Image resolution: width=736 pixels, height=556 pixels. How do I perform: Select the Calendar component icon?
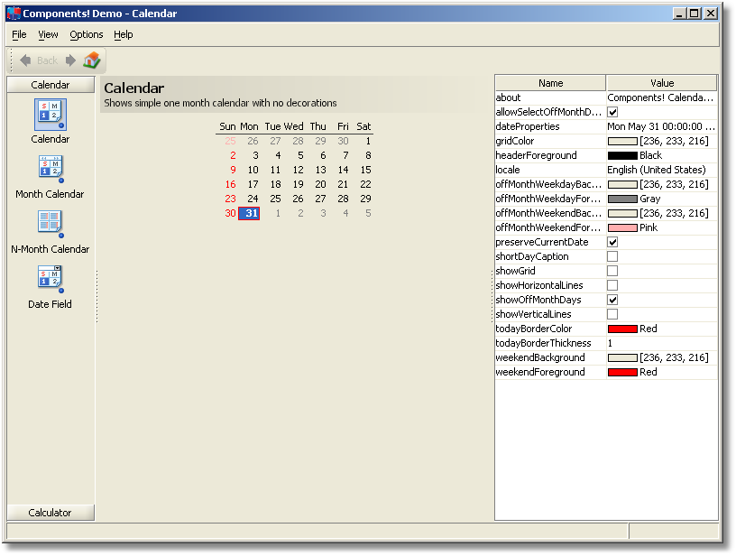click(51, 115)
